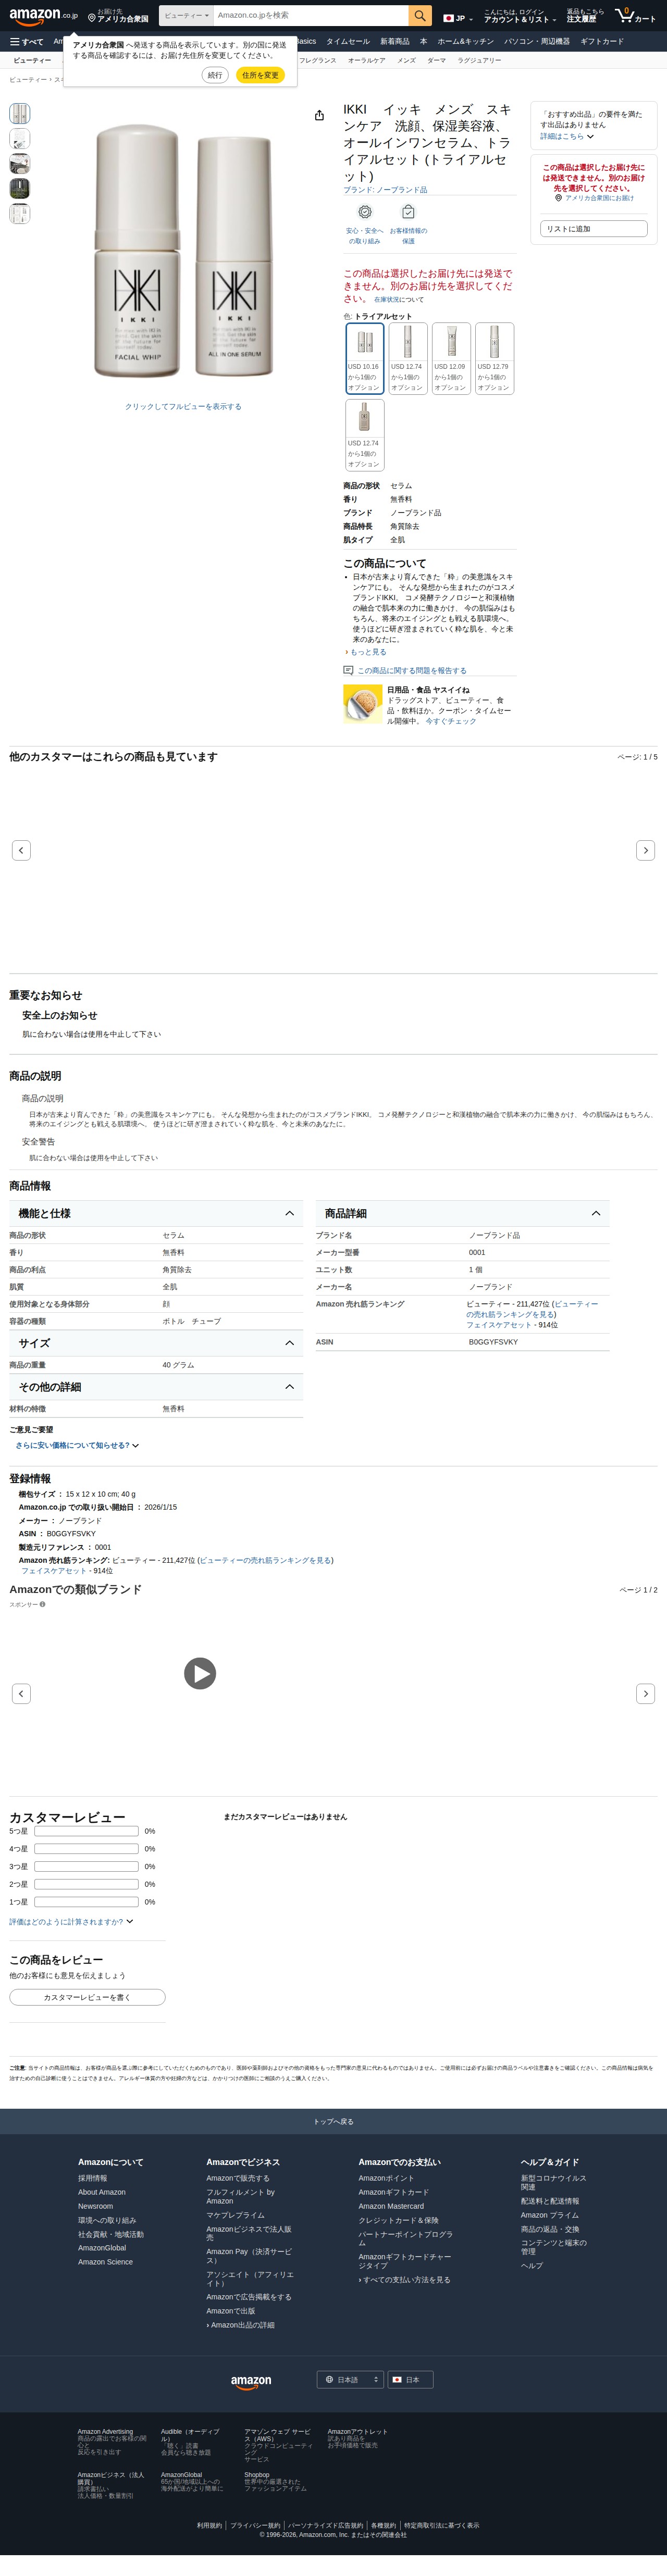Click the main product image
667x2576 pixels.
tap(183, 250)
